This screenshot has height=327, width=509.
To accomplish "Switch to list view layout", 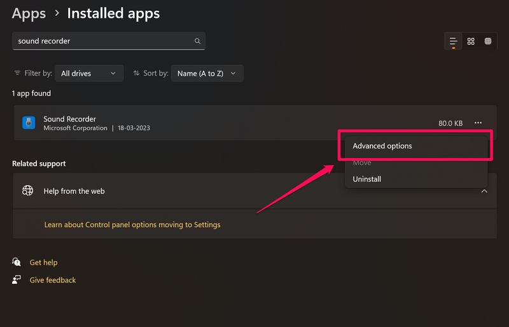I will click(x=453, y=41).
